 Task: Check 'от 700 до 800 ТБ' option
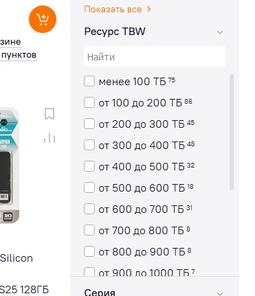pos(89,230)
